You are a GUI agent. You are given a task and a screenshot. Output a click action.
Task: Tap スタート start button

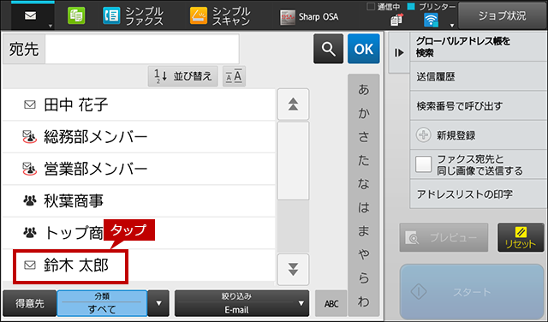point(472,291)
